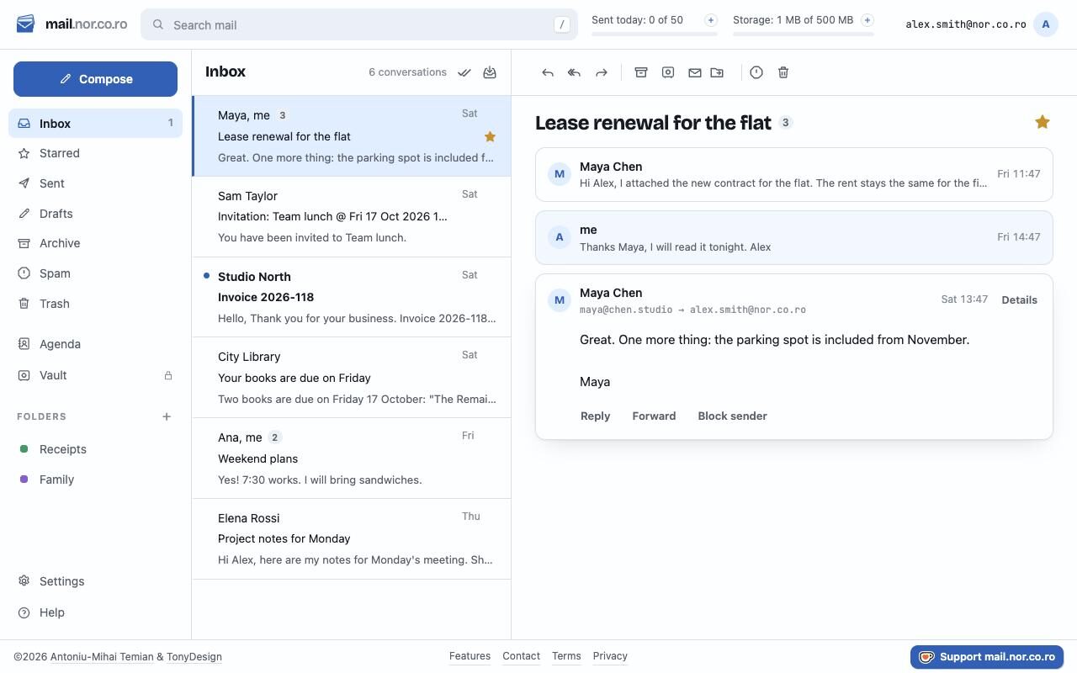Click Support mail.nor.co.ro button
The height and width of the screenshot is (673, 1077).
(987, 657)
